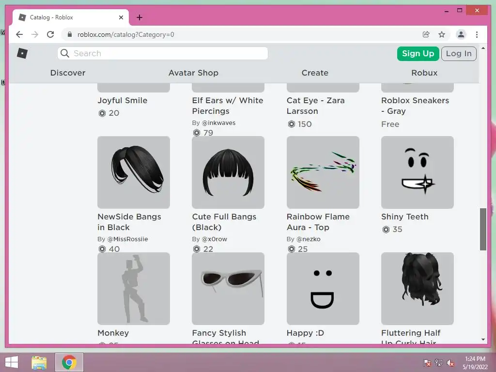The width and height of the screenshot is (496, 372).
Task: Click the Happy :D item title
Action: tap(305, 333)
